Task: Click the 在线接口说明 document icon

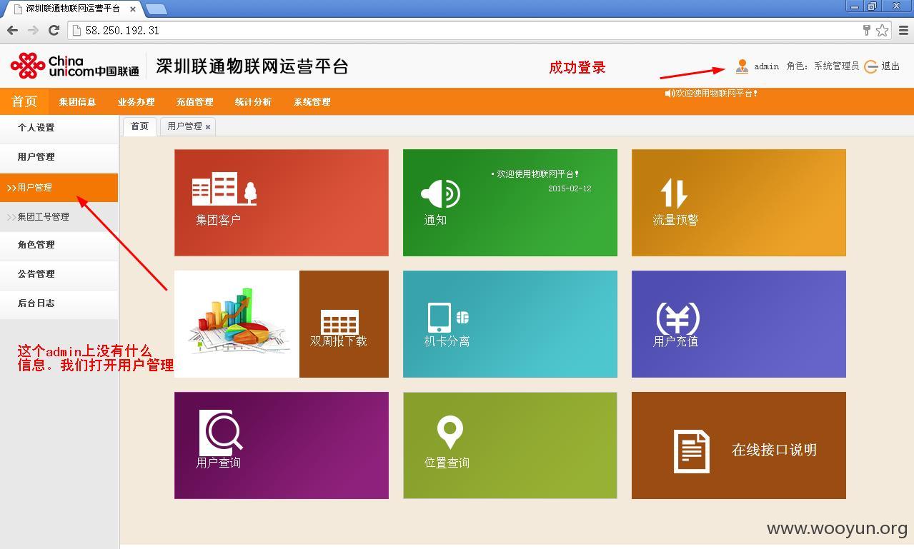Action: (692, 451)
